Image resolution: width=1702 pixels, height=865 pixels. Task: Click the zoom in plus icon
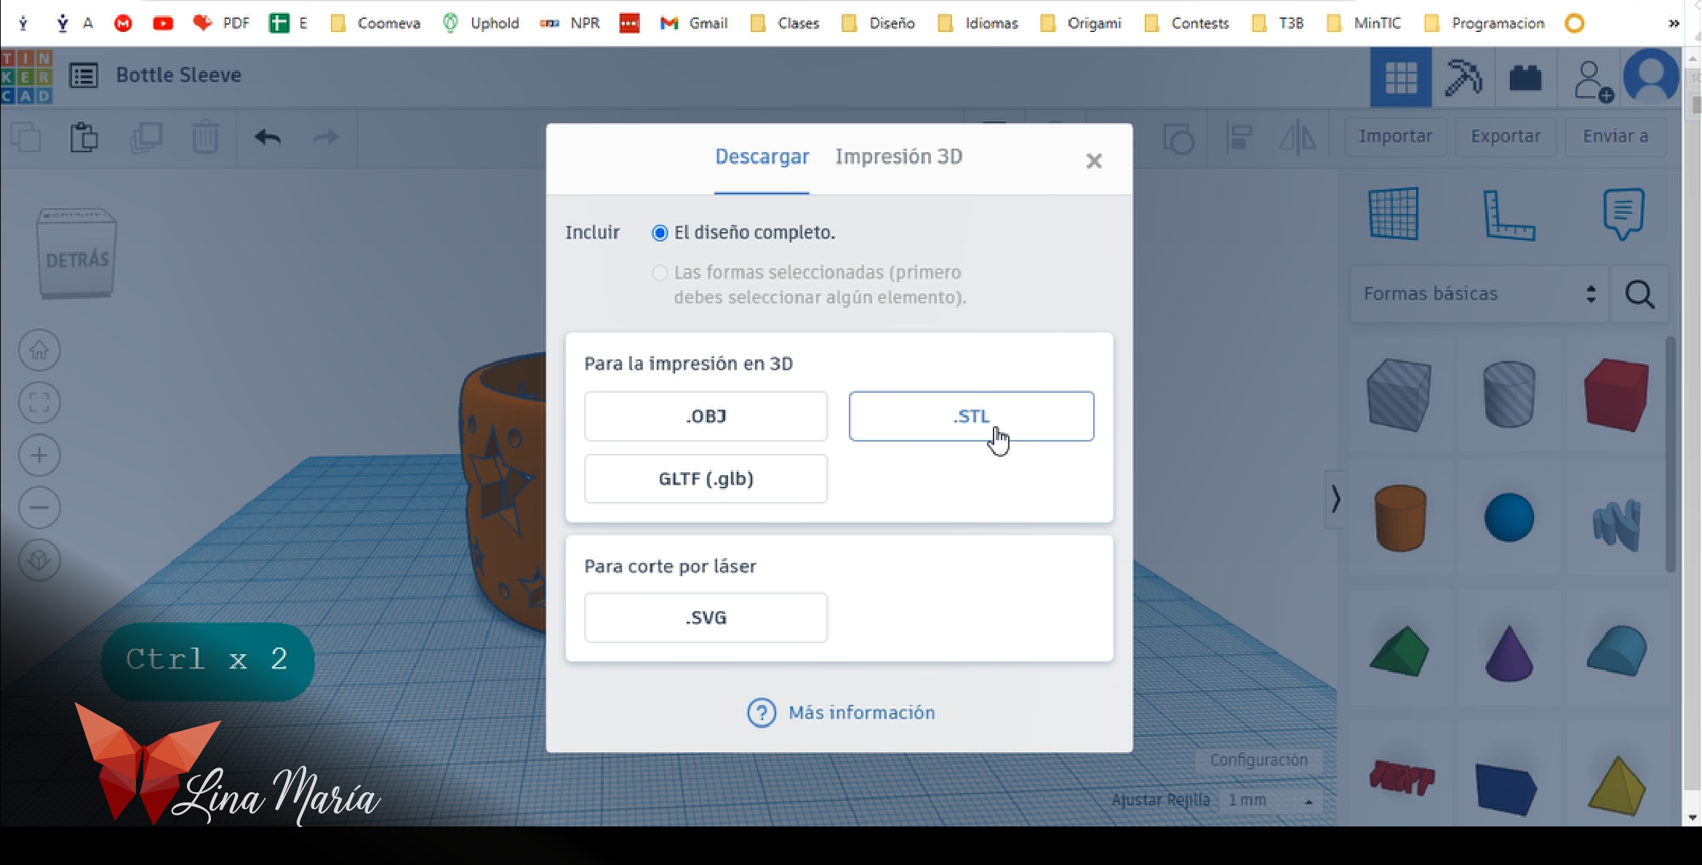39,455
